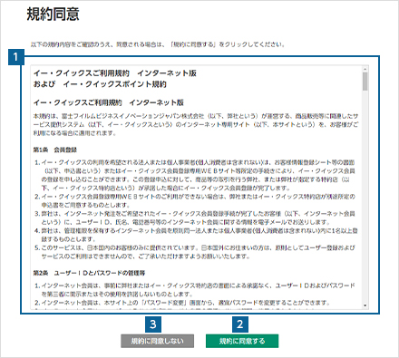399x358 pixels.
Task: Click 第1条 item 4 about 管理権限
Action: click(196, 235)
